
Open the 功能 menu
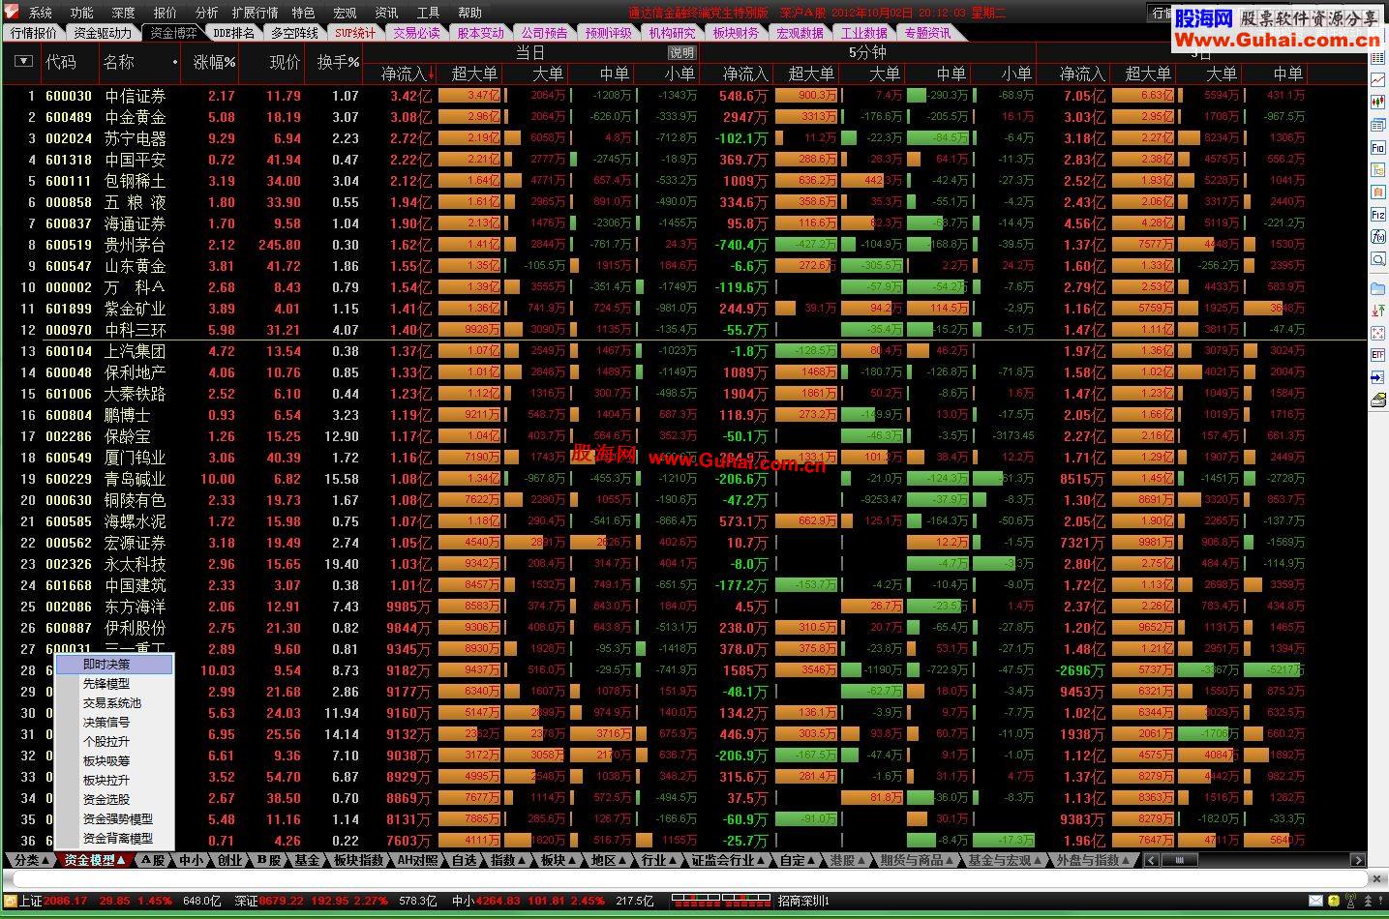pyautogui.click(x=81, y=13)
